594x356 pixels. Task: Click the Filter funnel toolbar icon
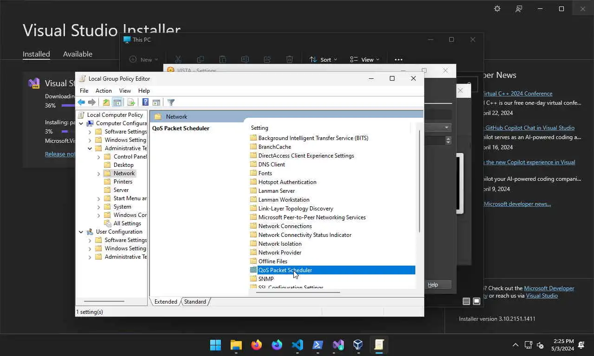[171, 102]
